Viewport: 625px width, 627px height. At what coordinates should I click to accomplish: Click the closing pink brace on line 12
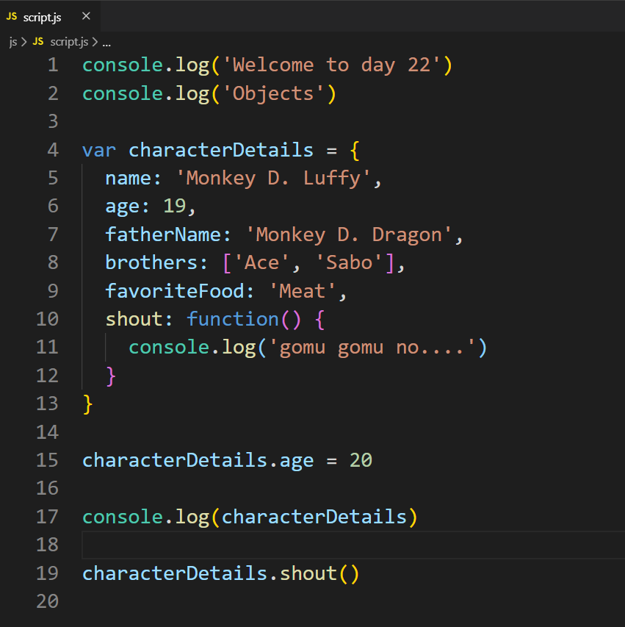pyautogui.click(x=111, y=376)
